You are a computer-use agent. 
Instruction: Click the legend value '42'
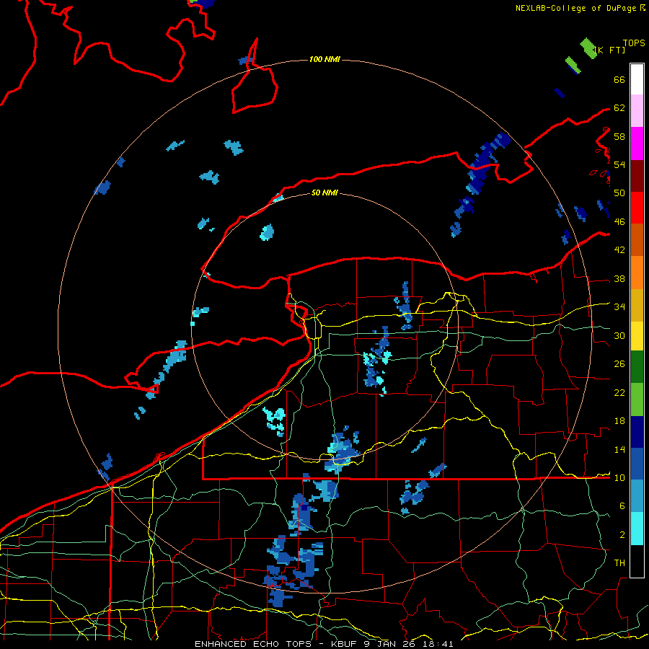[619, 250]
